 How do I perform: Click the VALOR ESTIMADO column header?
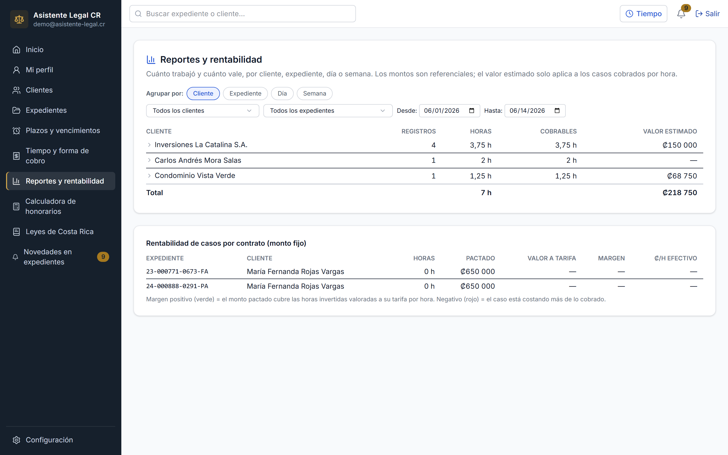click(x=670, y=131)
